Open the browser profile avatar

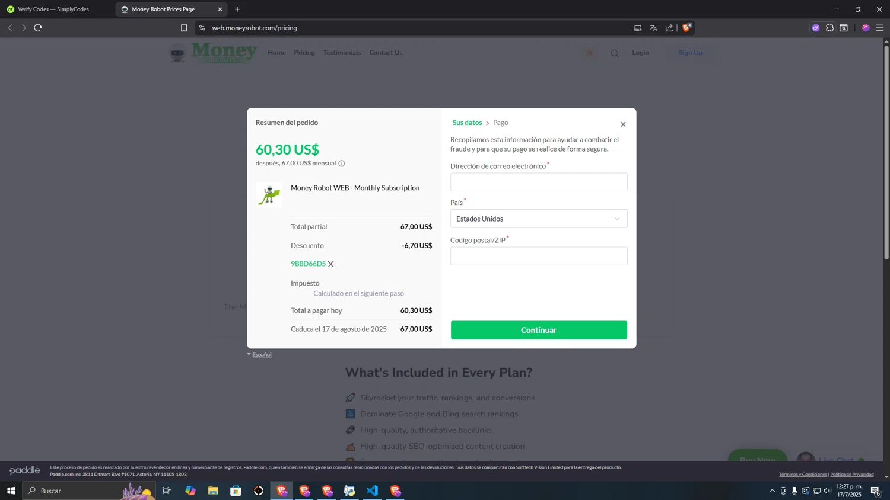pos(866,28)
